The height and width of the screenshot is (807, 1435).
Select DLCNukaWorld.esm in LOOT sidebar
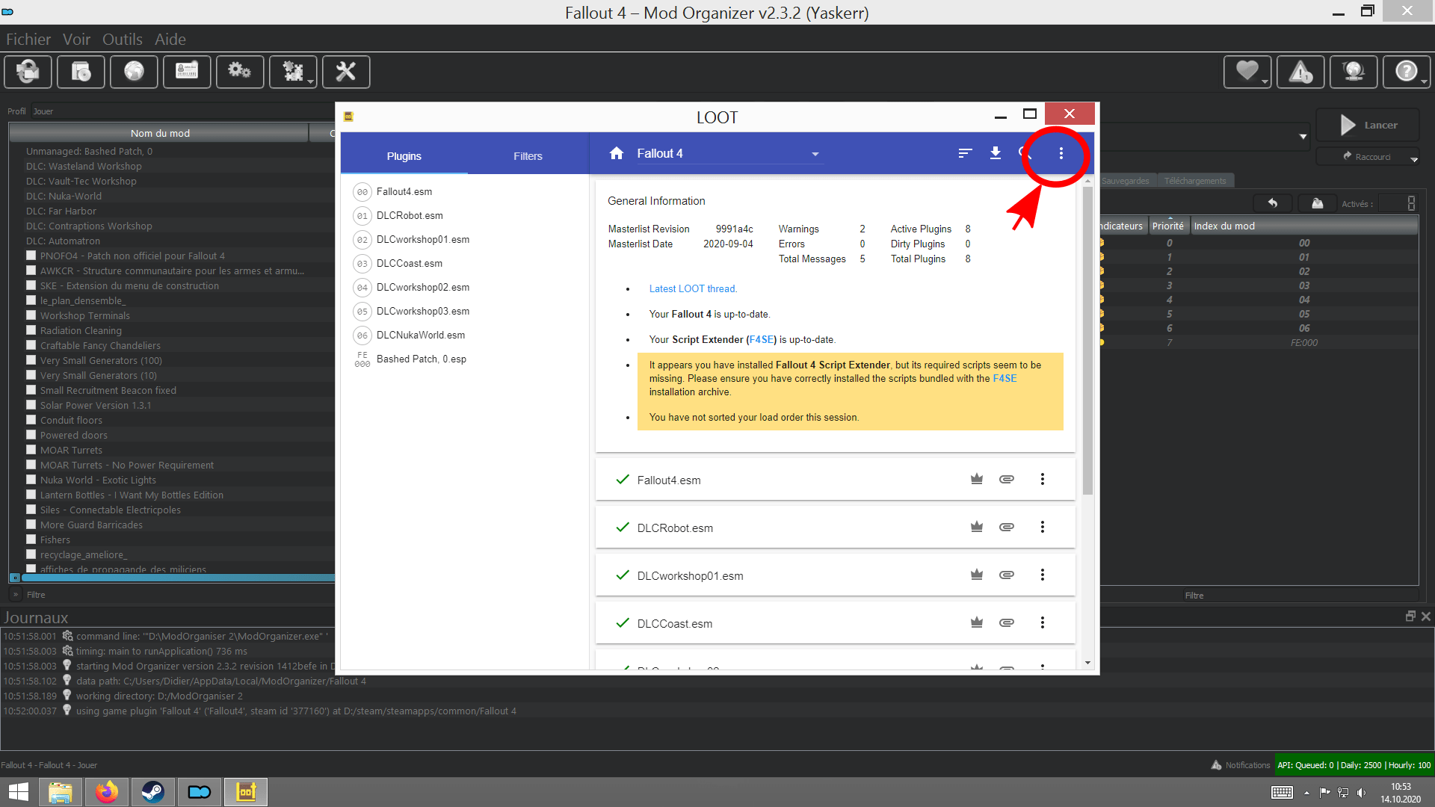[x=420, y=335]
